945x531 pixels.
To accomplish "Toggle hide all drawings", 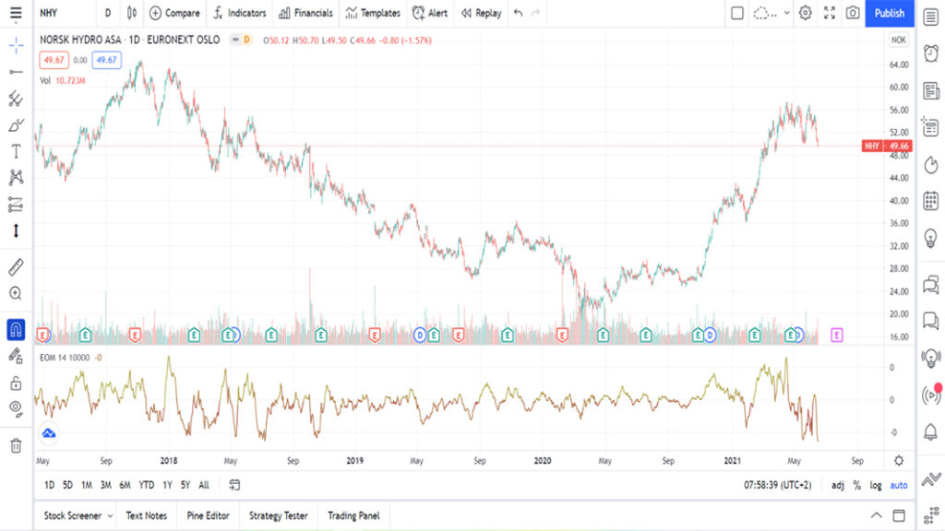I will [16, 409].
